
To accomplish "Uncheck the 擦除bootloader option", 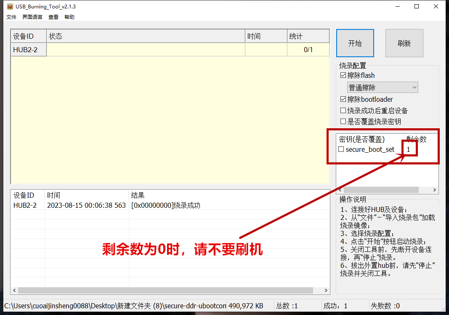I will [x=343, y=99].
